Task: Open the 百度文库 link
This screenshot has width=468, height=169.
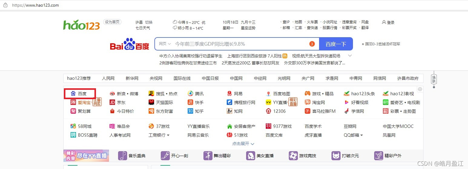Action: coord(274,135)
